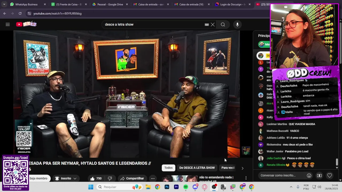Switch to the Login da Docusign tab
Image resolution: width=342 pixels, height=192 pixels.
pos(232,4)
